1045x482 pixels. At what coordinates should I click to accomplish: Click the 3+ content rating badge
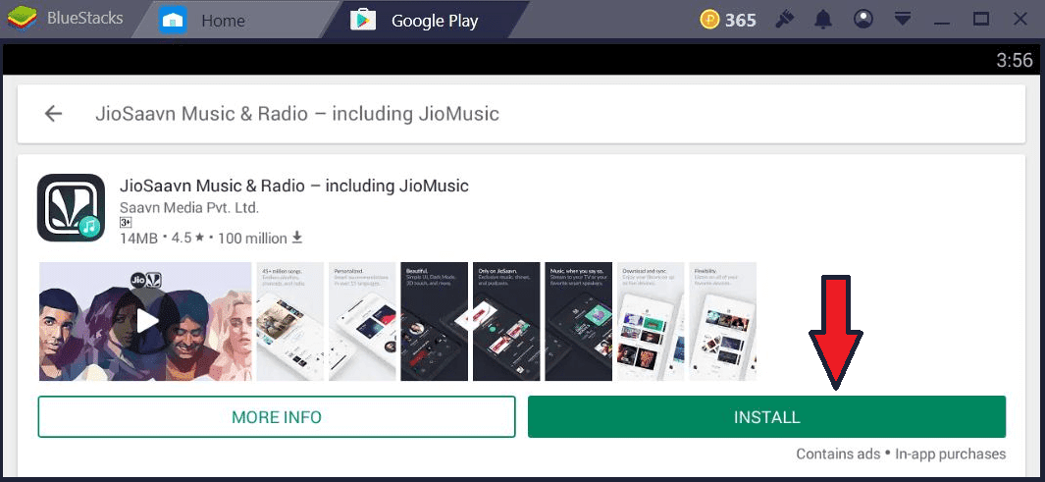126,222
